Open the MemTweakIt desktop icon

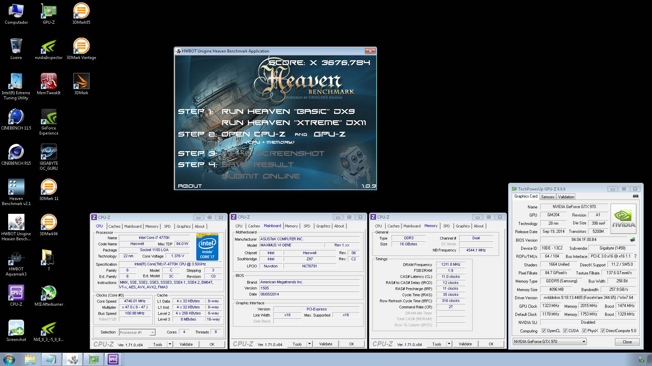[49, 84]
